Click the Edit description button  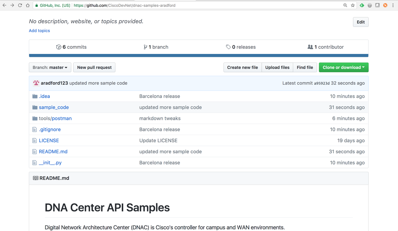click(x=361, y=22)
